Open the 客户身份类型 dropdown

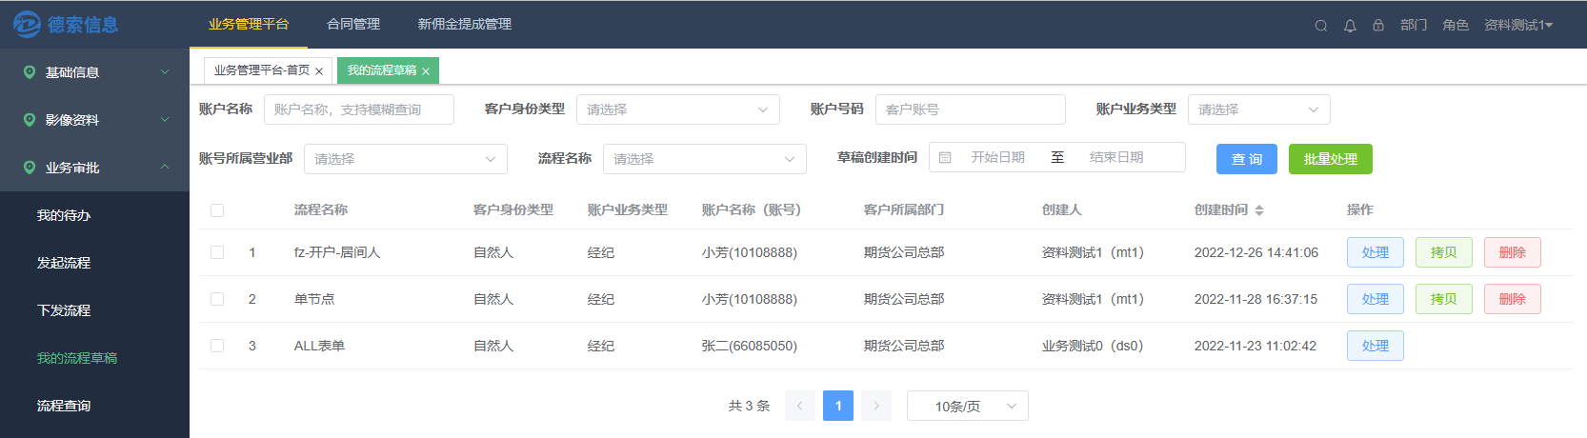tap(678, 109)
